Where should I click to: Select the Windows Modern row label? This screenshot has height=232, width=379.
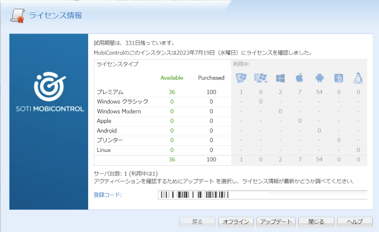point(119,111)
